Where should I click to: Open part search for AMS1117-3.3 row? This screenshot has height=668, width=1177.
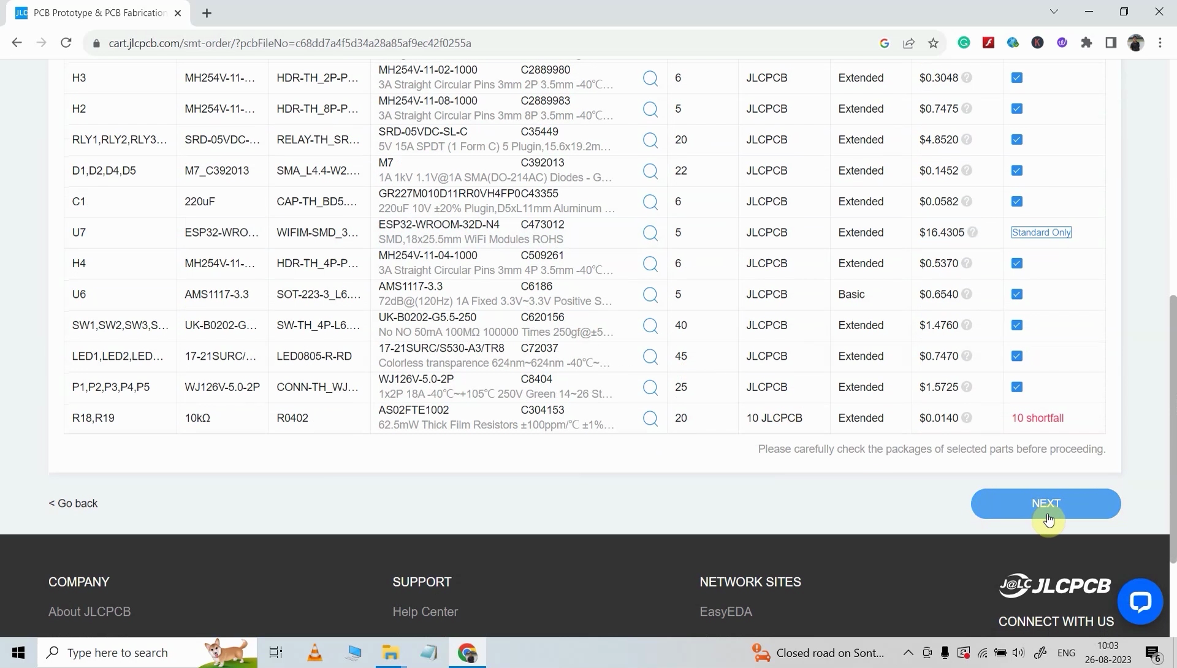(x=650, y=295)
